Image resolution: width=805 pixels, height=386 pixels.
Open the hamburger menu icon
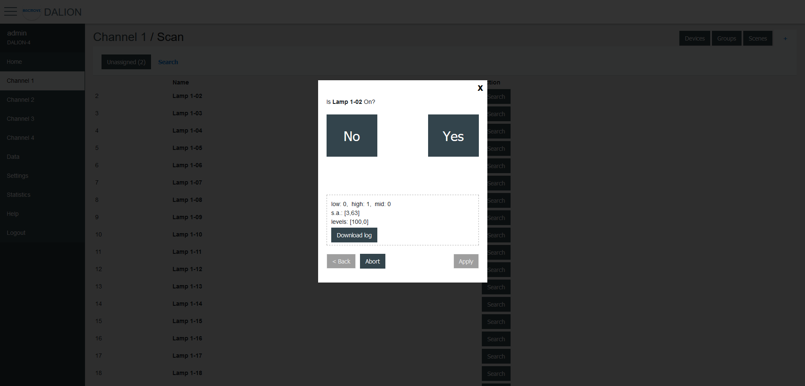point(11,11)
